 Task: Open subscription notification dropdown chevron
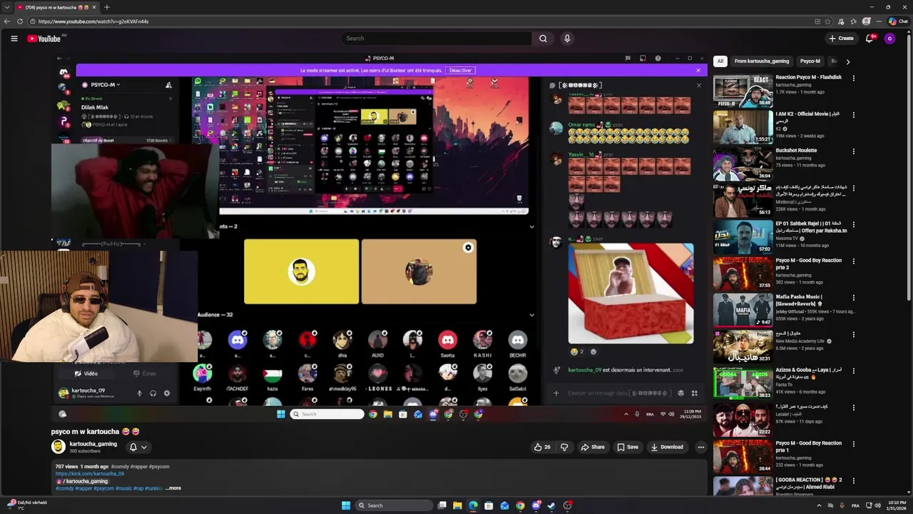(143, 447)
